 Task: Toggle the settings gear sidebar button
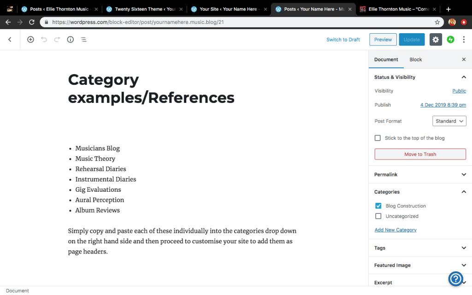tap(436, 40)
